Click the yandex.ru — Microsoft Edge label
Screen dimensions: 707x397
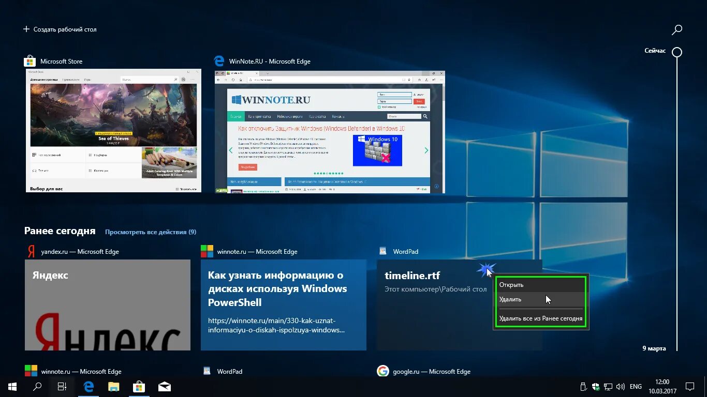80,252
